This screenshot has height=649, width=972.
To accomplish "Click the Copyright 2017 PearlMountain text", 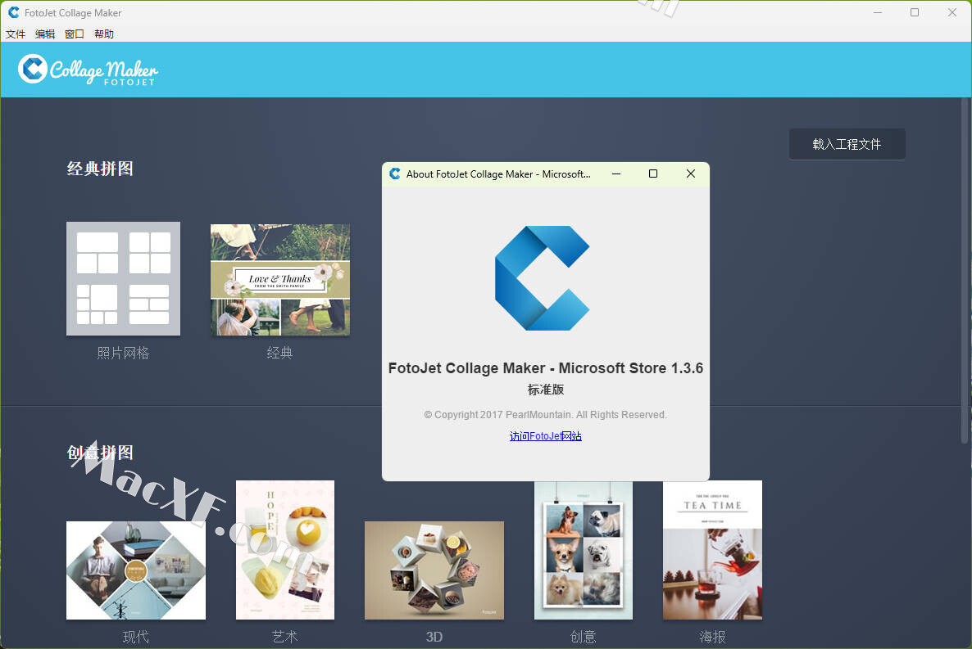I will pos(546,415).
